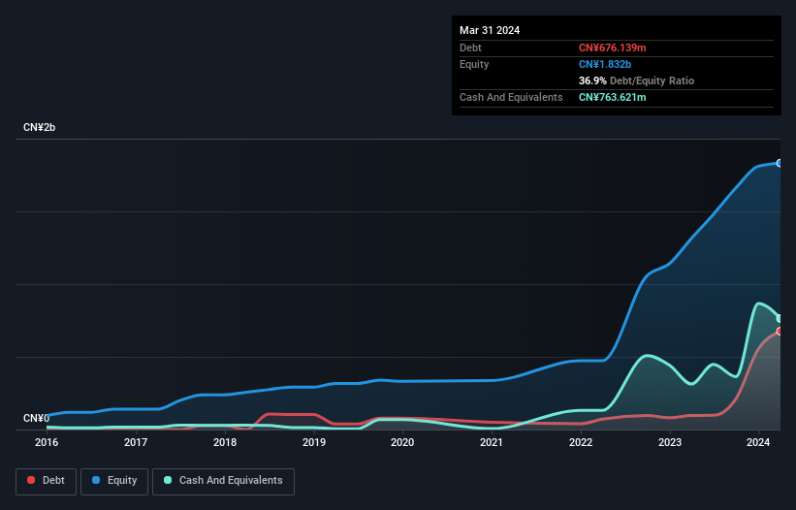The width and height of the screenshot is (796, 510).
Task: Click the 2024 x-axis label
Action: point(758,442)
